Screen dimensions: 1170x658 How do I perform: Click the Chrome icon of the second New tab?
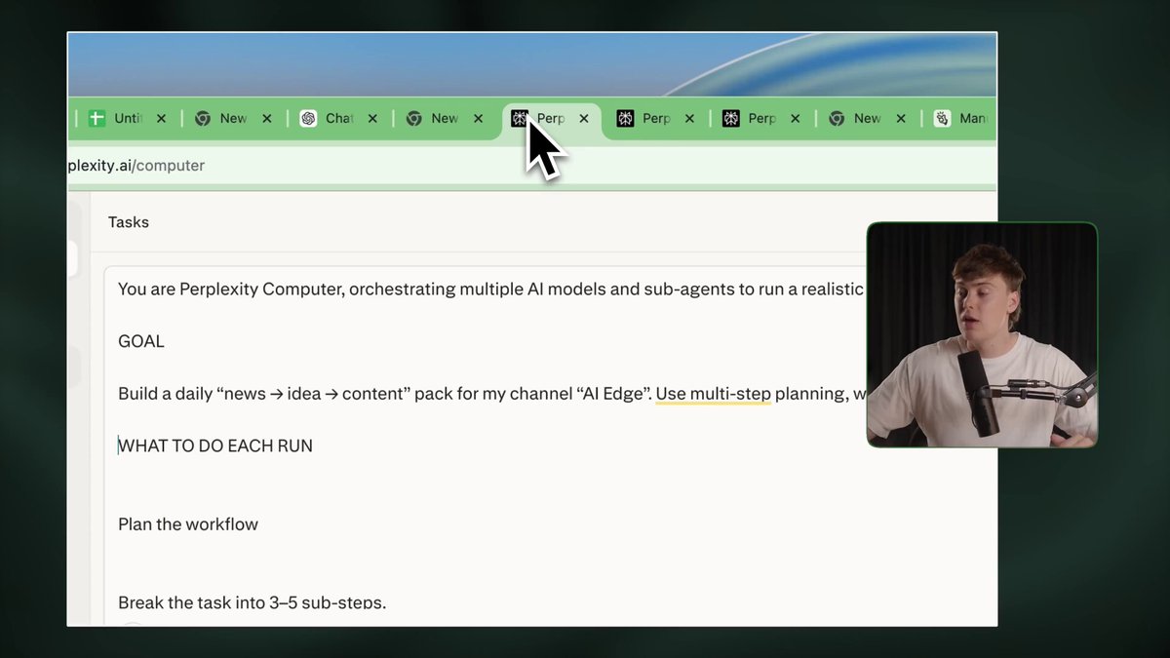pos(413,118)
